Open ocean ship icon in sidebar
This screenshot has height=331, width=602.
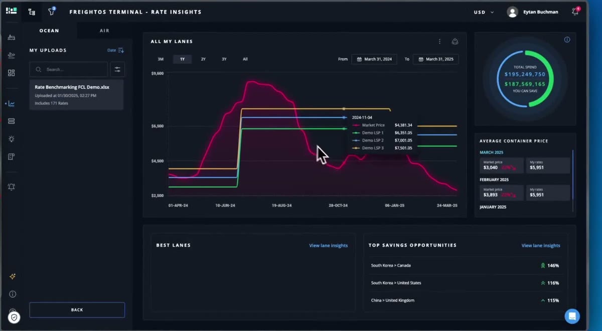(x=12, y=38)
